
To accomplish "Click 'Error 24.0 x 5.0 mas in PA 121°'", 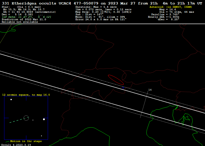I will click(x=101, y=19).
